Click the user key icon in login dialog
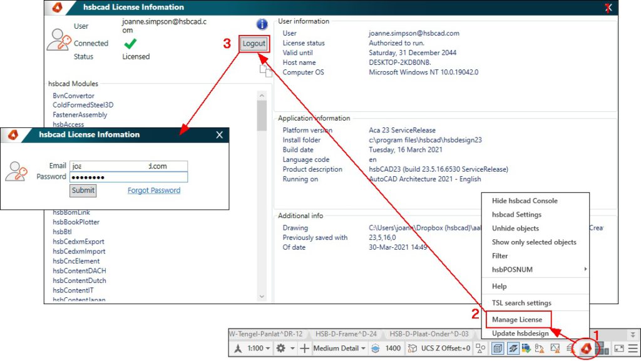 tap(16, 171)
